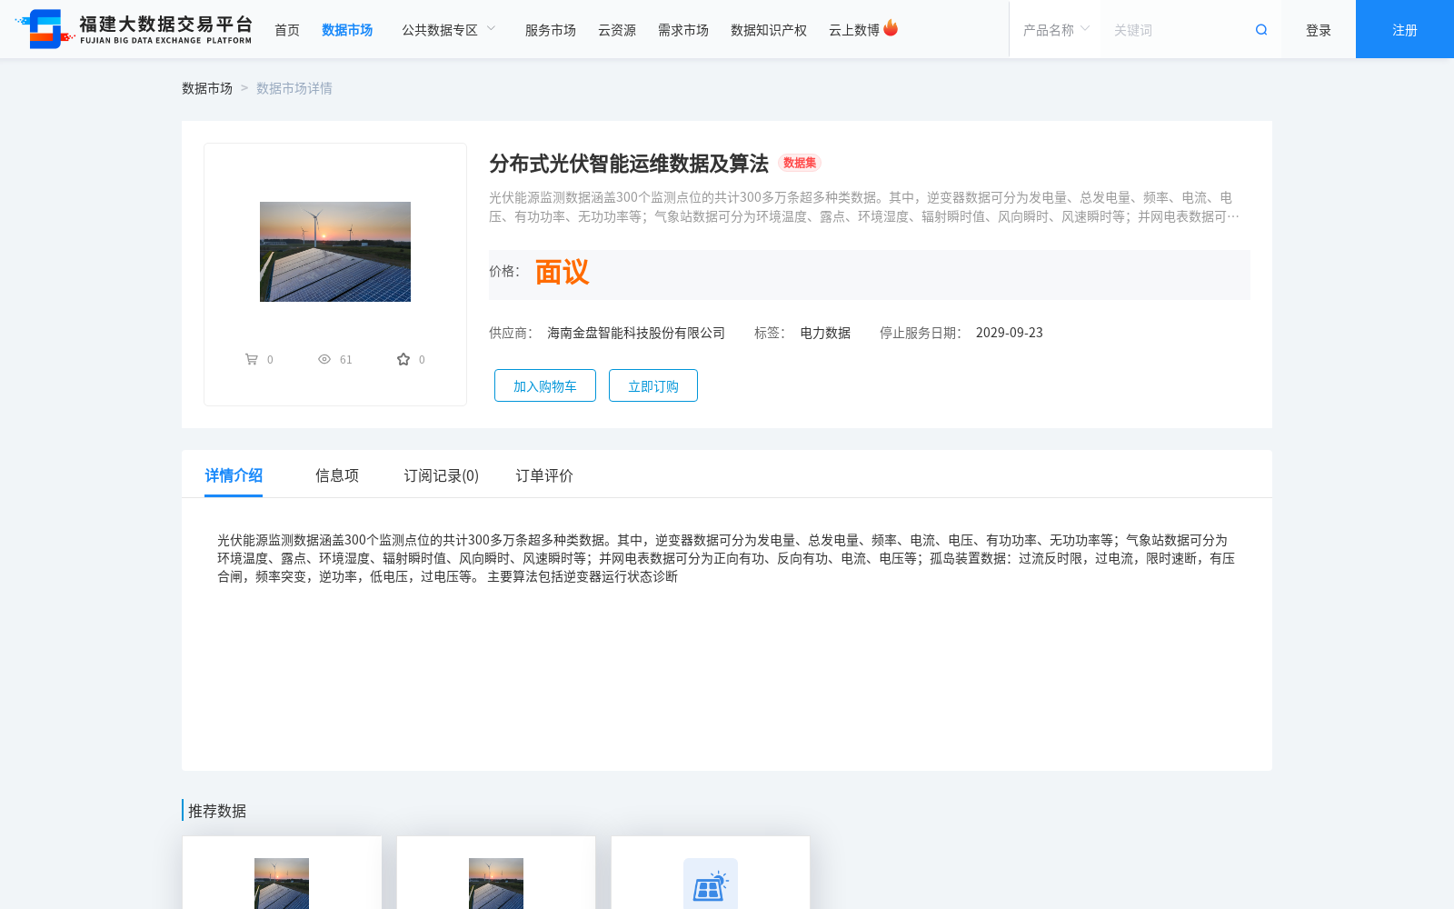The height and width of the screenshot is (909, 1454).
Task: Click the shopping cart count icon
Action: pos(252,359)
